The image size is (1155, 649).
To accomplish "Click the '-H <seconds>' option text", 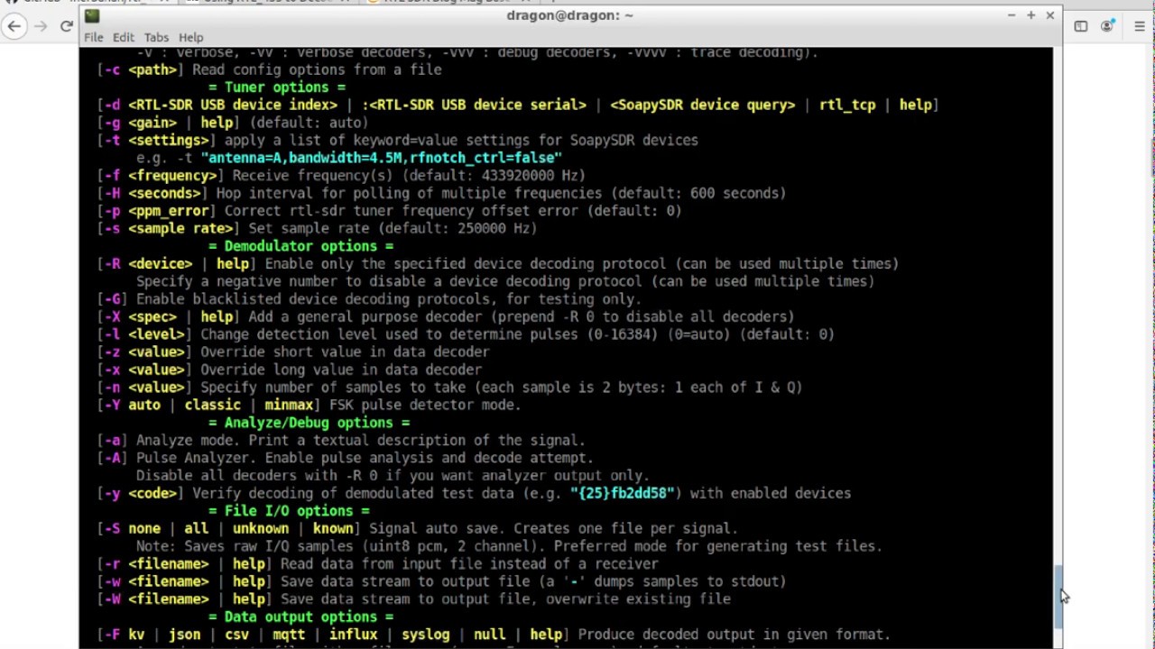I will coord(152,194).
